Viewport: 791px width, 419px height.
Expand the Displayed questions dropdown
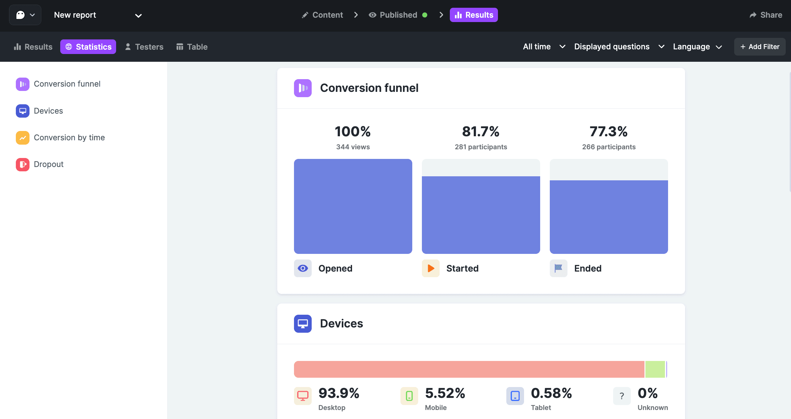click(x=619, y=47)
